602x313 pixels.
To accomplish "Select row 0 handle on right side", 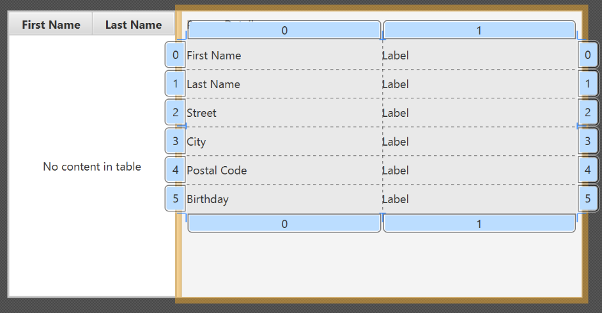I will [x=588, y=55].
